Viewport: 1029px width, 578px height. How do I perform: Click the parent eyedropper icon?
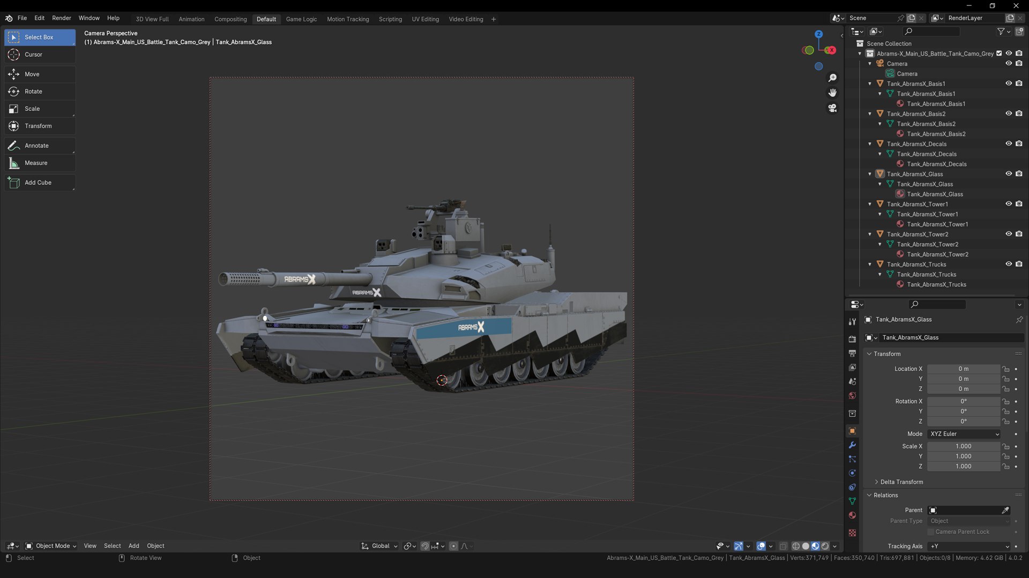coord(1005,511)
